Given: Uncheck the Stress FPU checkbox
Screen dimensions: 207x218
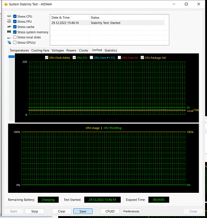Looking at the screenshot, I should tap(15, 21).
